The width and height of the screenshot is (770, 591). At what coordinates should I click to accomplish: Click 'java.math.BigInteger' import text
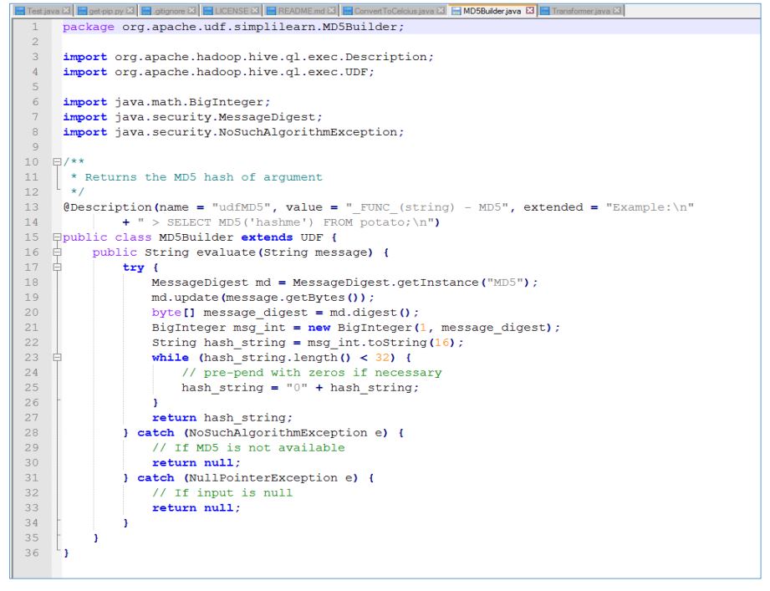click(x=190, y=102)
